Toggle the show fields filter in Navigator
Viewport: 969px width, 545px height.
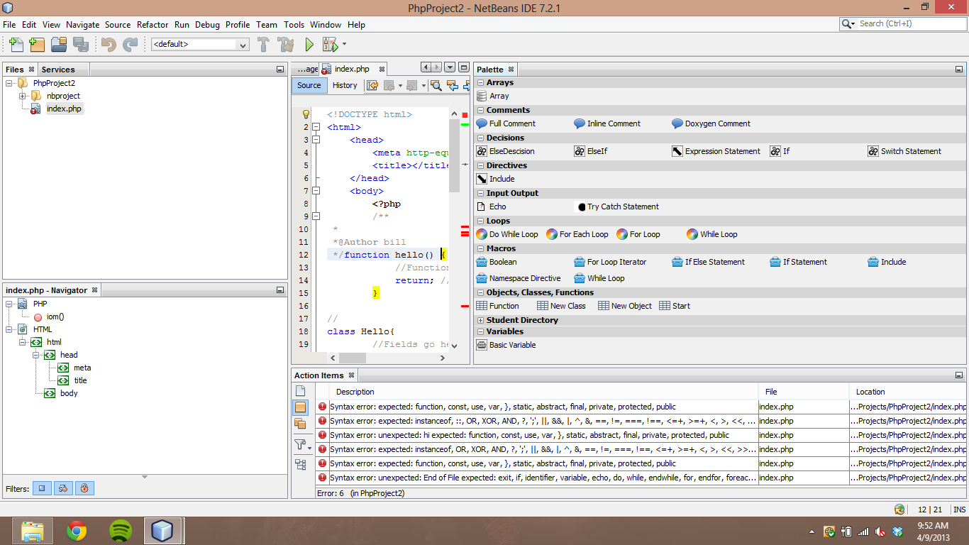(x=42, y=488)
